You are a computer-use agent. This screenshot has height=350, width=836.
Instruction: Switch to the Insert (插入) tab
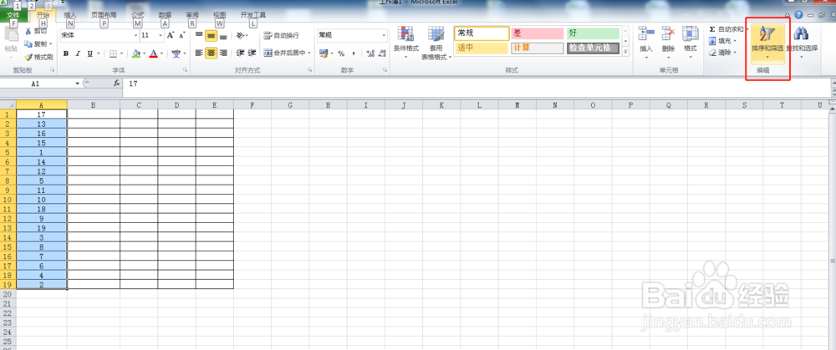pyautogui.click(x=70, y=15)
